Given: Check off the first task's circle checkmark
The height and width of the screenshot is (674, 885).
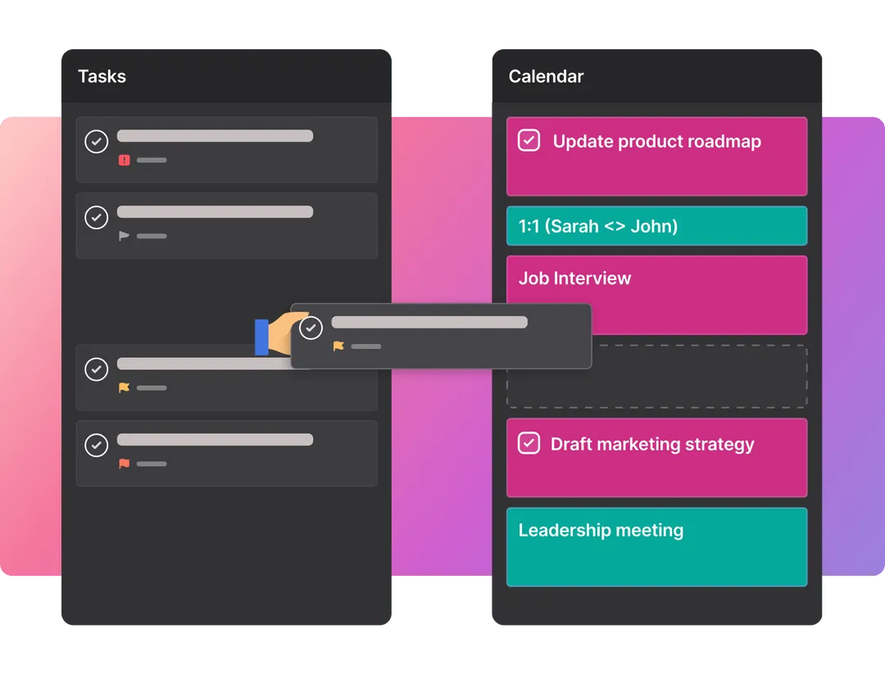Looking at the screenshot, I should (97, 142).
